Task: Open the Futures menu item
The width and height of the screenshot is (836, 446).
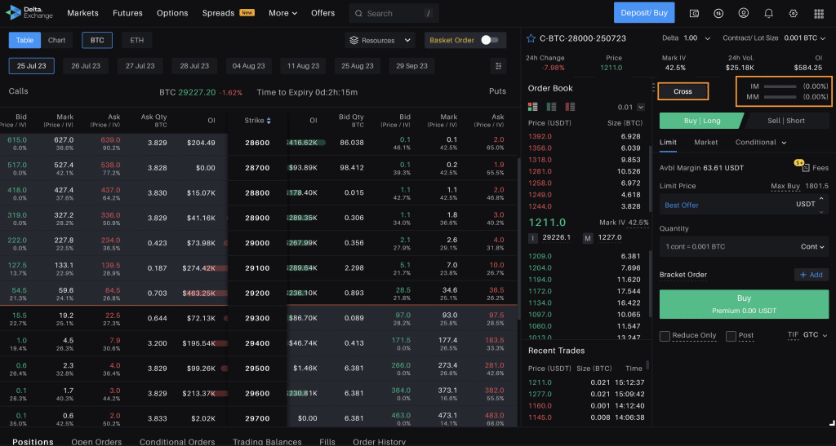Action: [127, 13]
